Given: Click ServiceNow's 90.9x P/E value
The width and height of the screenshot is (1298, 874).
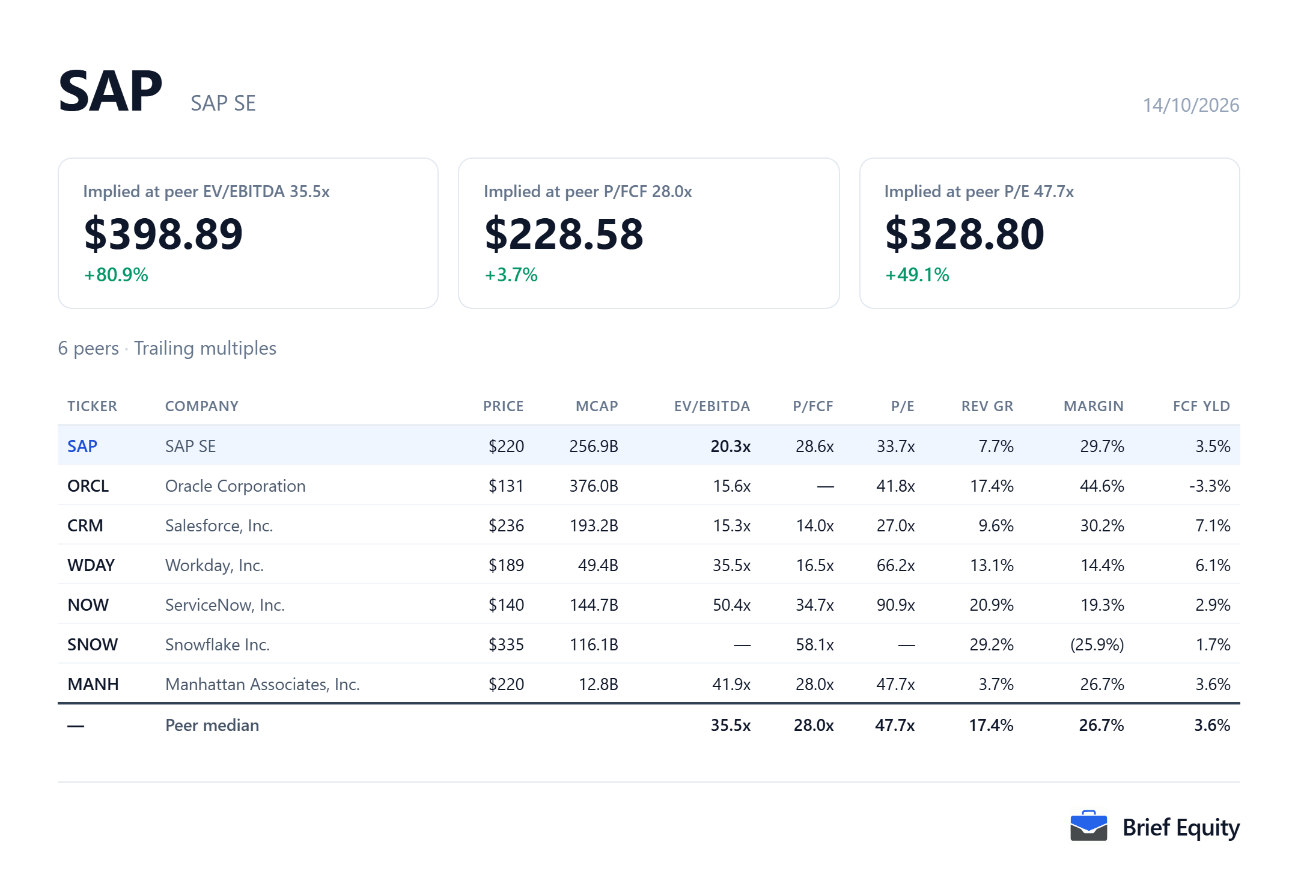Looking at the screenshot, I should pos(895,605).
